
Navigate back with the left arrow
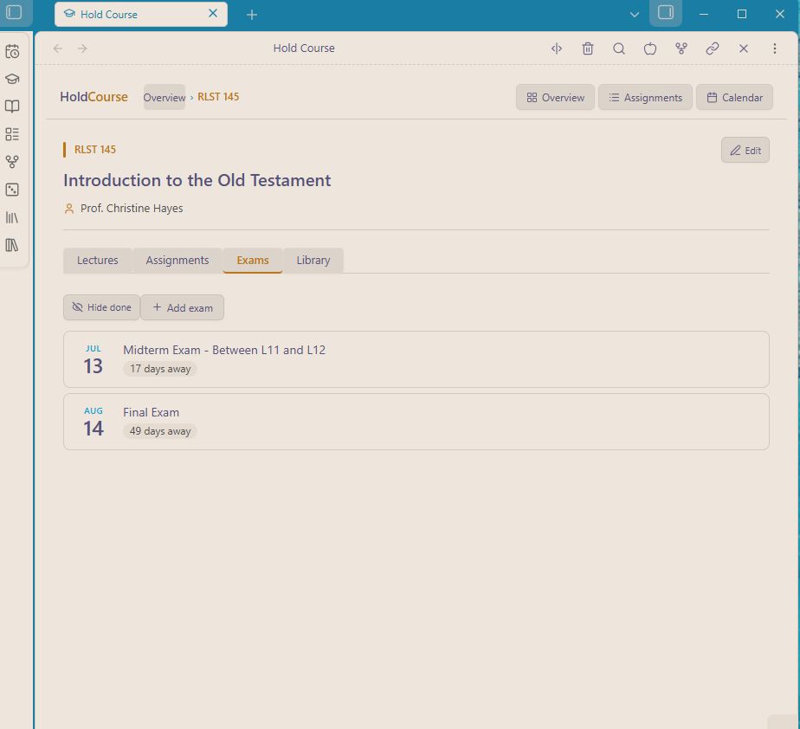[58, 48]
